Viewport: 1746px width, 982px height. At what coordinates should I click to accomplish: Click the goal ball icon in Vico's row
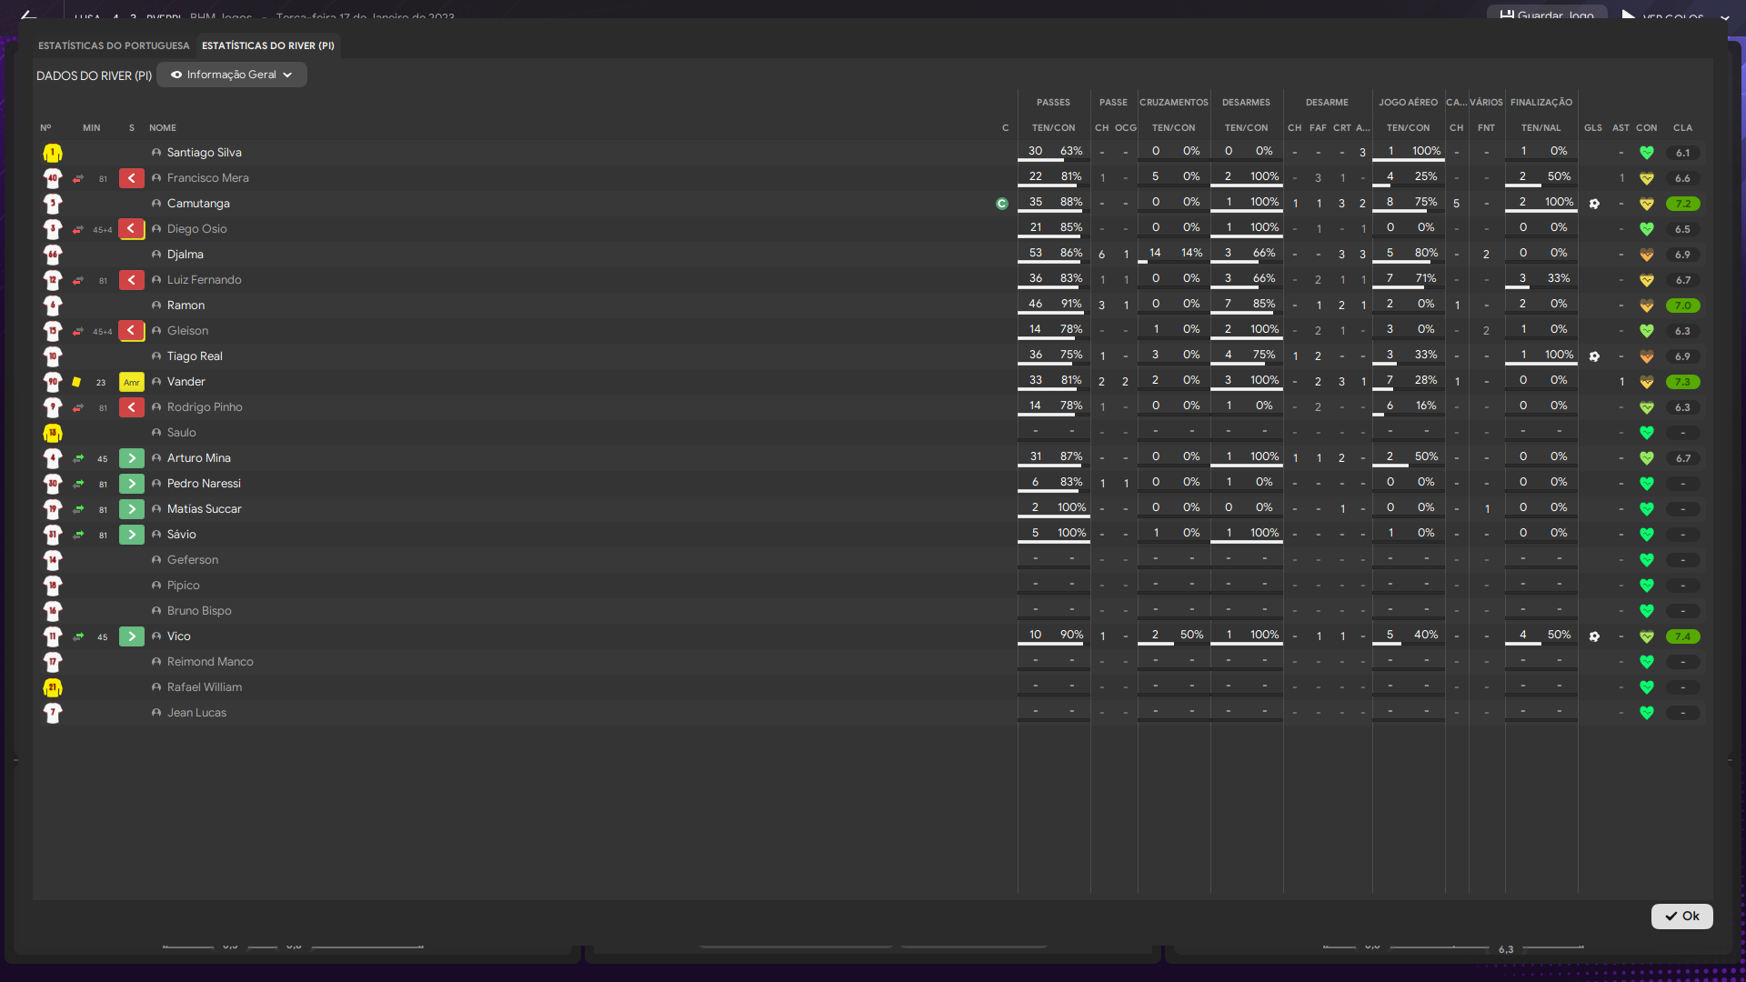click(1594, 636)
